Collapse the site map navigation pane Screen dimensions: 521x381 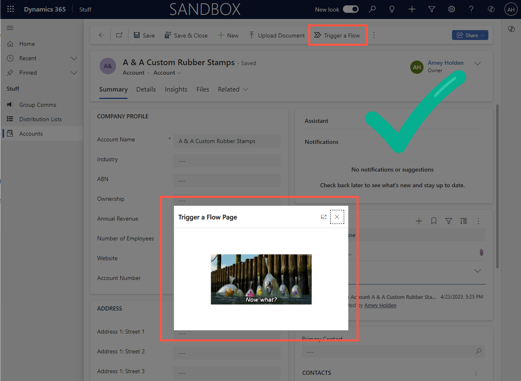click(10, 28)
